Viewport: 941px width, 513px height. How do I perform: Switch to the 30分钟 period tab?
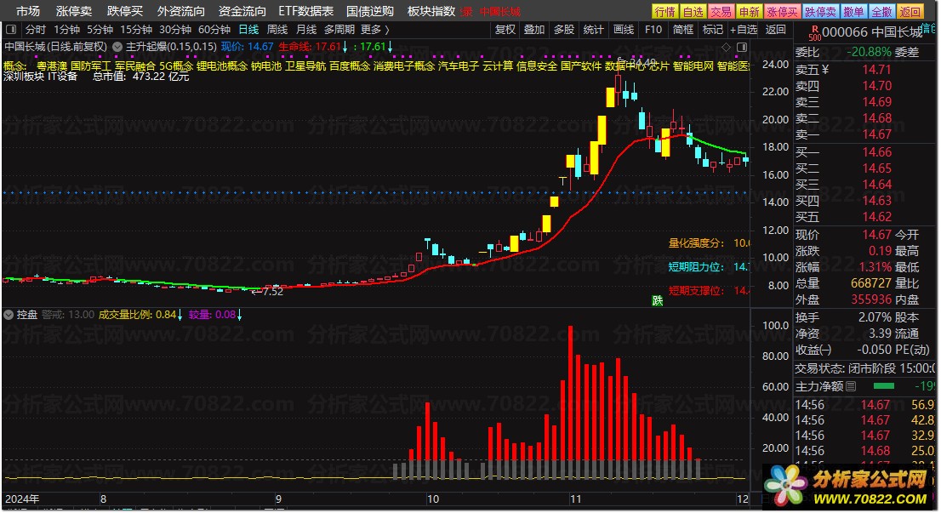(175, 30)
